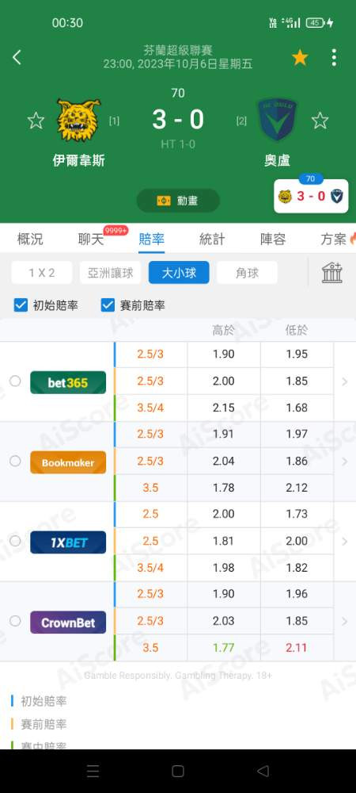Expand the CrownBet odds row chevron

345,621
